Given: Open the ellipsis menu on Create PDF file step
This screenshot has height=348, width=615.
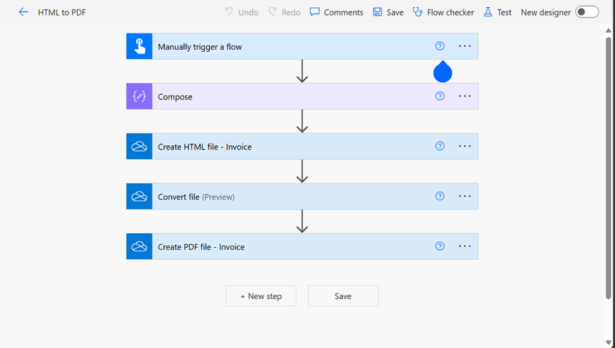Looking at the screenshot, I should click(x=464, y=246).
